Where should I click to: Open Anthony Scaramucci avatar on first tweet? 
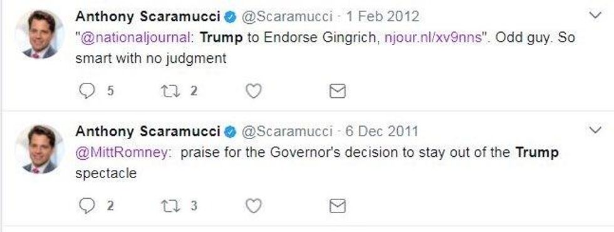(x=39, y=34)
